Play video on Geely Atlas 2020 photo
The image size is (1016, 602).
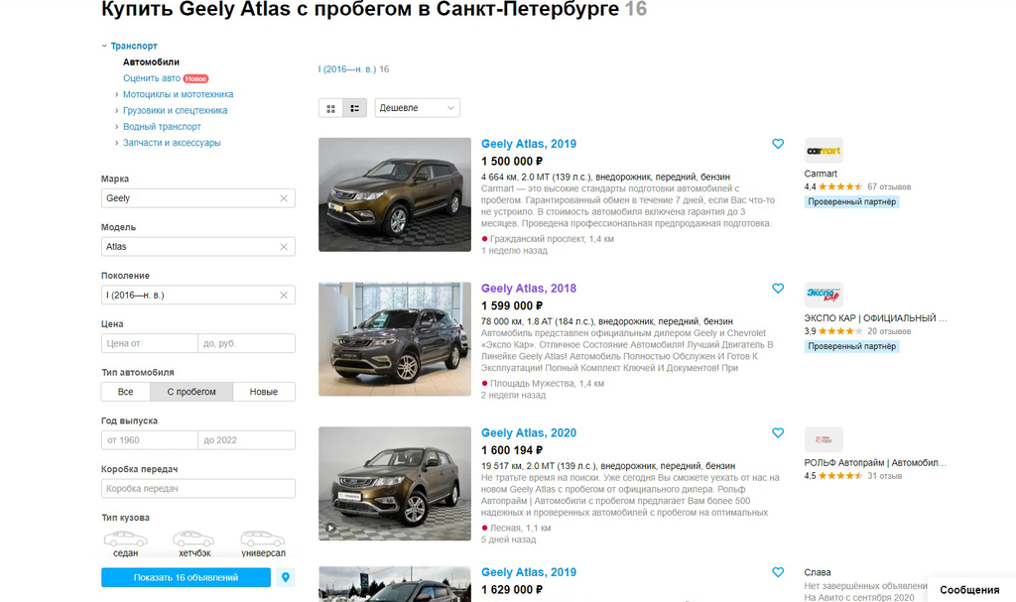tap(330, 528)
